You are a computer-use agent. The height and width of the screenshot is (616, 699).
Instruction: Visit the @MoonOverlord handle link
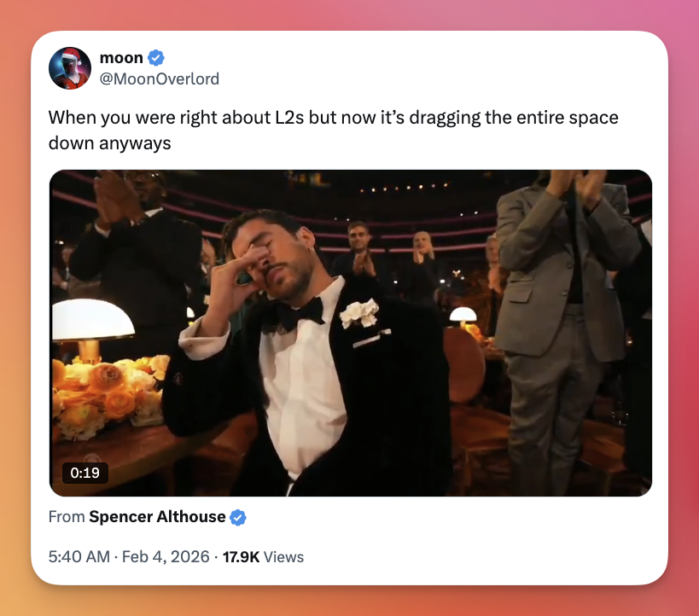pyautogui.click(x=160, y=79)
